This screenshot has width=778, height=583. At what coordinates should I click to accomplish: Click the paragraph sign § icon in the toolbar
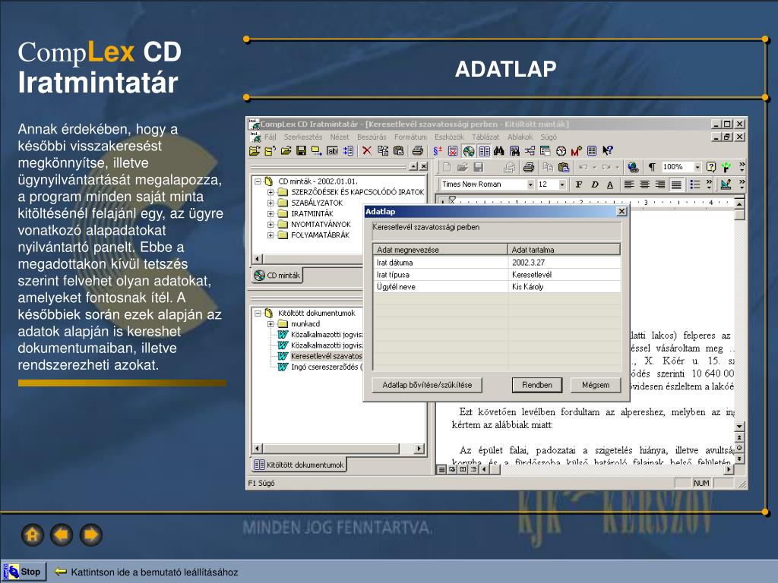[437, 151]
